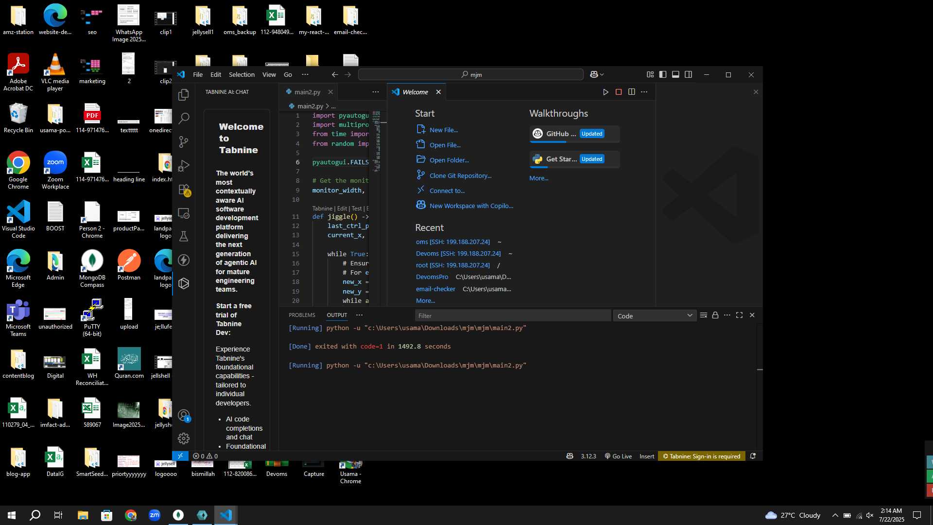Image resolution: width=933 pixels, height=525 pixels.
Task: Open the Get Started Python walkthrough
Action: click(x=574, y=159)
